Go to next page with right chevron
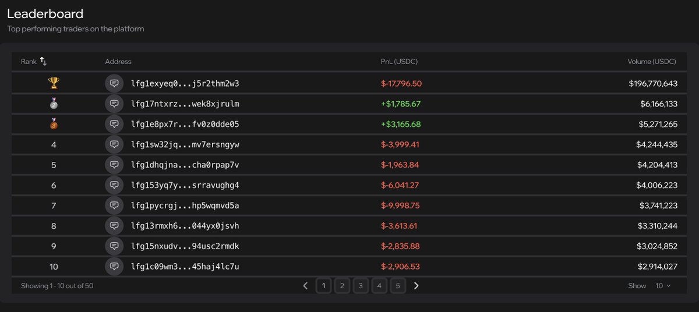The height and width of the screenshot is (312, 699). [x=416, y=286]
